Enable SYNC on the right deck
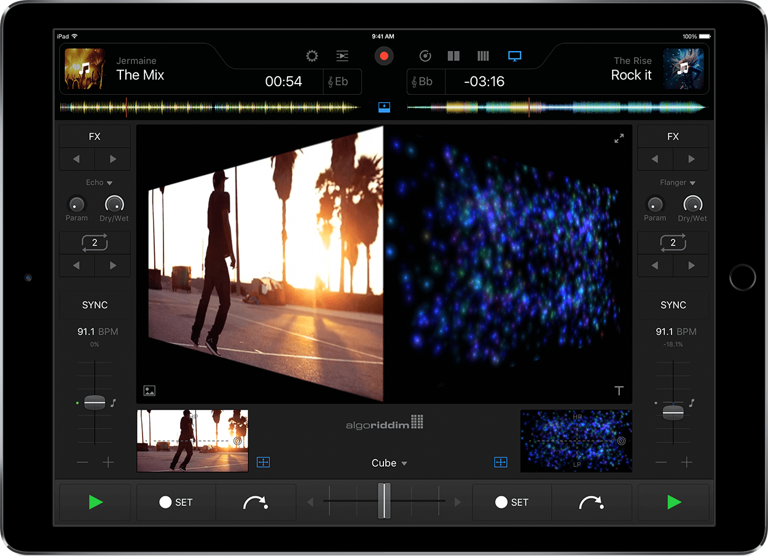 pos(673,305)
